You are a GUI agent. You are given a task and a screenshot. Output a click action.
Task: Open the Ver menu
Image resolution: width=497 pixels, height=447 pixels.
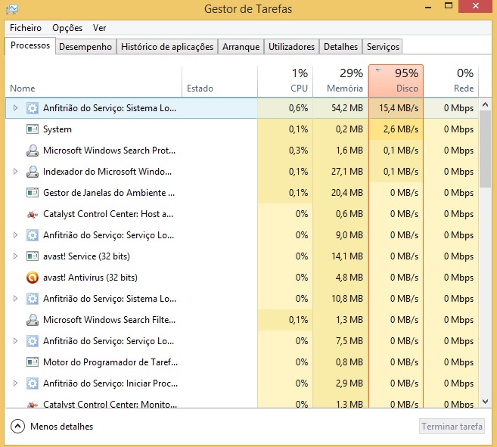click(x=100, y=28)
